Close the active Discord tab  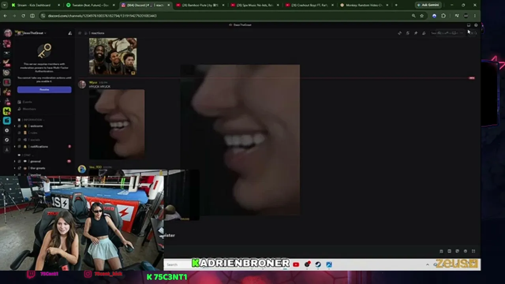coord(168,5)
